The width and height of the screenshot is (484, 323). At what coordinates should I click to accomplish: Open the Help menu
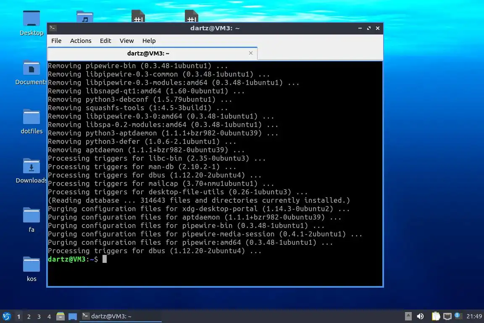tap(149, 41)
